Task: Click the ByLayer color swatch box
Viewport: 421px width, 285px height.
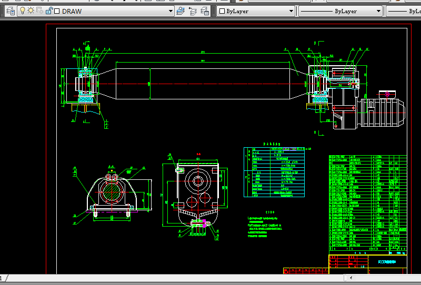Action: [x=222, y=11]
